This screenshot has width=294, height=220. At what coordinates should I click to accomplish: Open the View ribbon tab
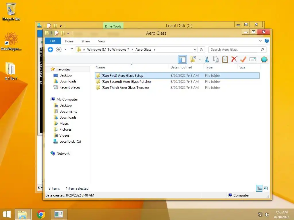tap(102, 41)
